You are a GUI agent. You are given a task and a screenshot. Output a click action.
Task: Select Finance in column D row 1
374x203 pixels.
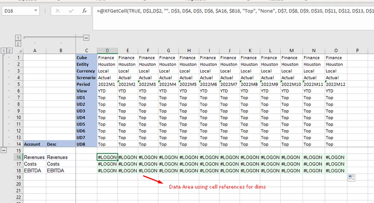(107, 58)
